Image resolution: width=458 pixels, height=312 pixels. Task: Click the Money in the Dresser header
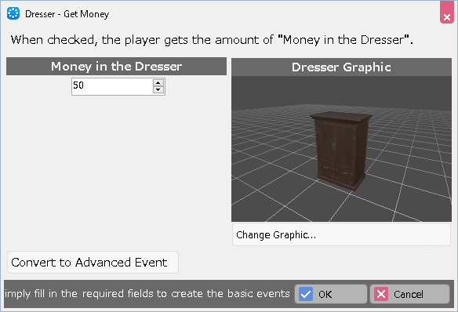point(116,67)
